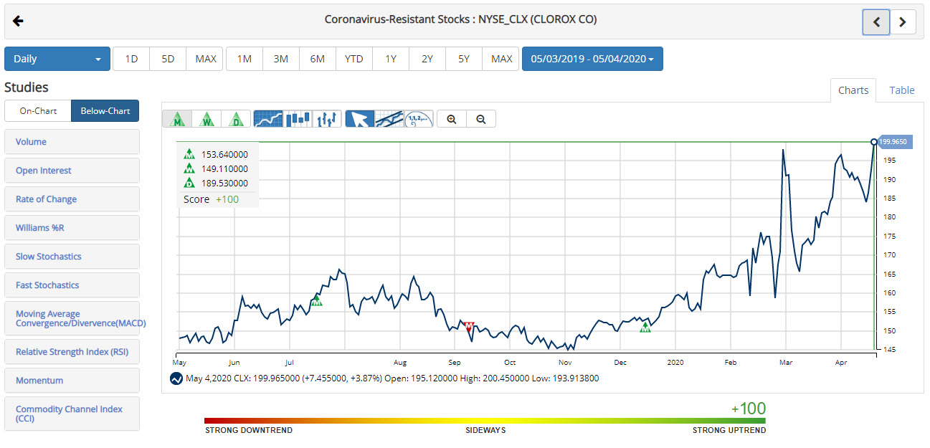This screenshot has width=930, height=448.
Task: Open the 05/03/2019 - 05/04/2020 date range dropdown
Action: [x=592, y=59]
